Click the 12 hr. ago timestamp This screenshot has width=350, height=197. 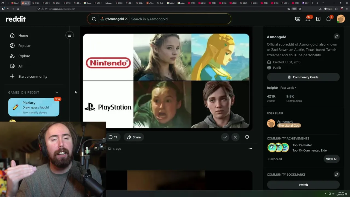[x=114, y=149]
